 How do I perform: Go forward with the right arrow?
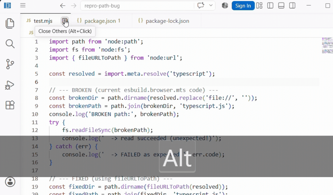click(x=74, y=6)
